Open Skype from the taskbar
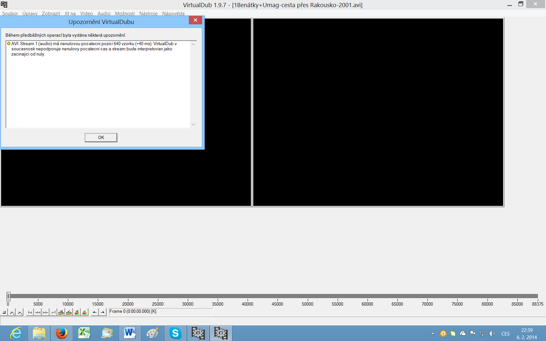The height and width of the screenshot is (341, 546). click(175, 333)
